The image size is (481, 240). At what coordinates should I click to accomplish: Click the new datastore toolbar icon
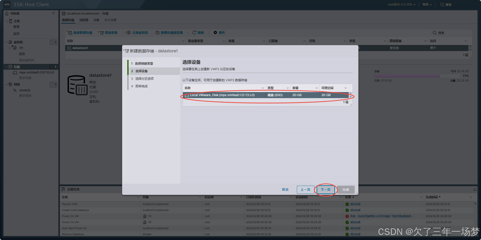[69, 32]
